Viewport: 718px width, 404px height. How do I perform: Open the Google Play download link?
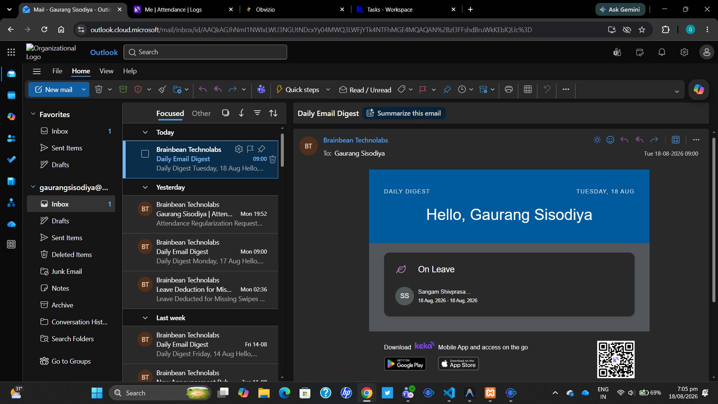tap(405, 364)
